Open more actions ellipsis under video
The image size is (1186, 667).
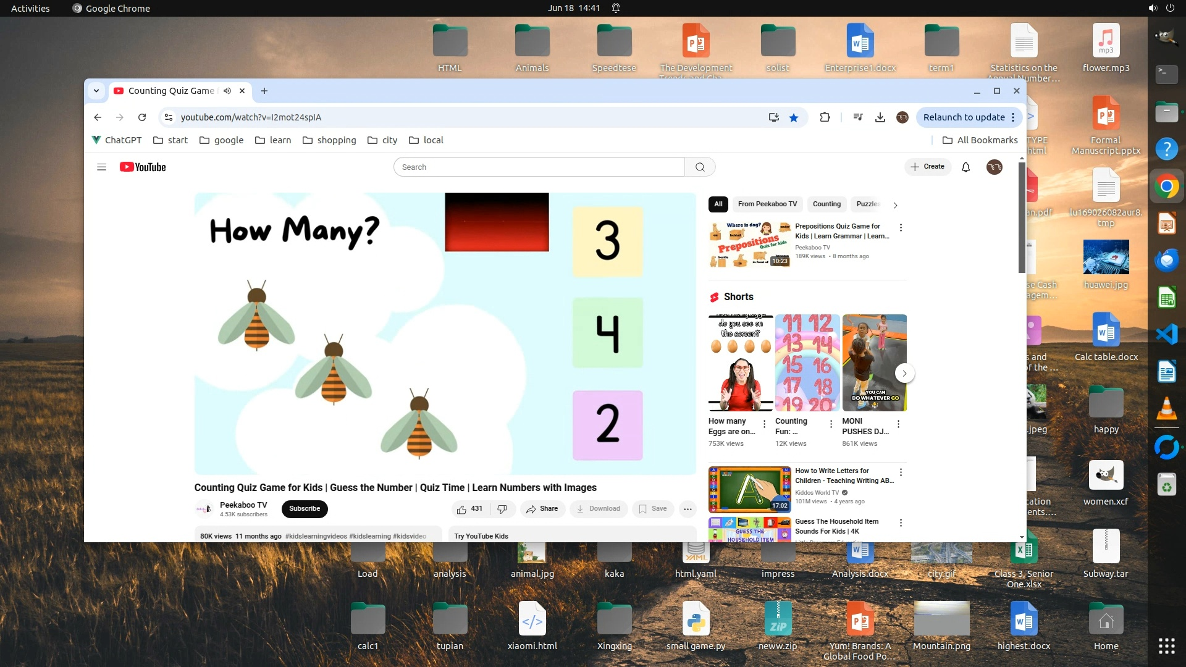tap(688, 509)
